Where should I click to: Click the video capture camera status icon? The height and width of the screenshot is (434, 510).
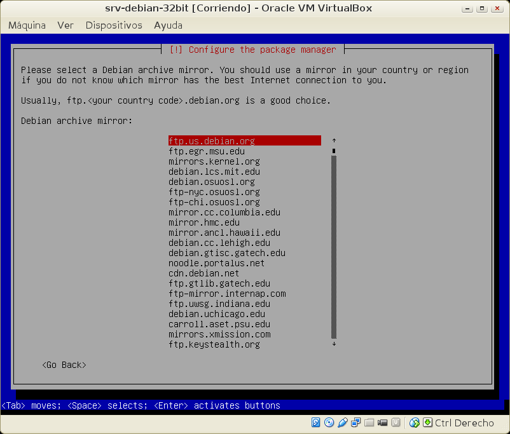click(x=383, y=423)
